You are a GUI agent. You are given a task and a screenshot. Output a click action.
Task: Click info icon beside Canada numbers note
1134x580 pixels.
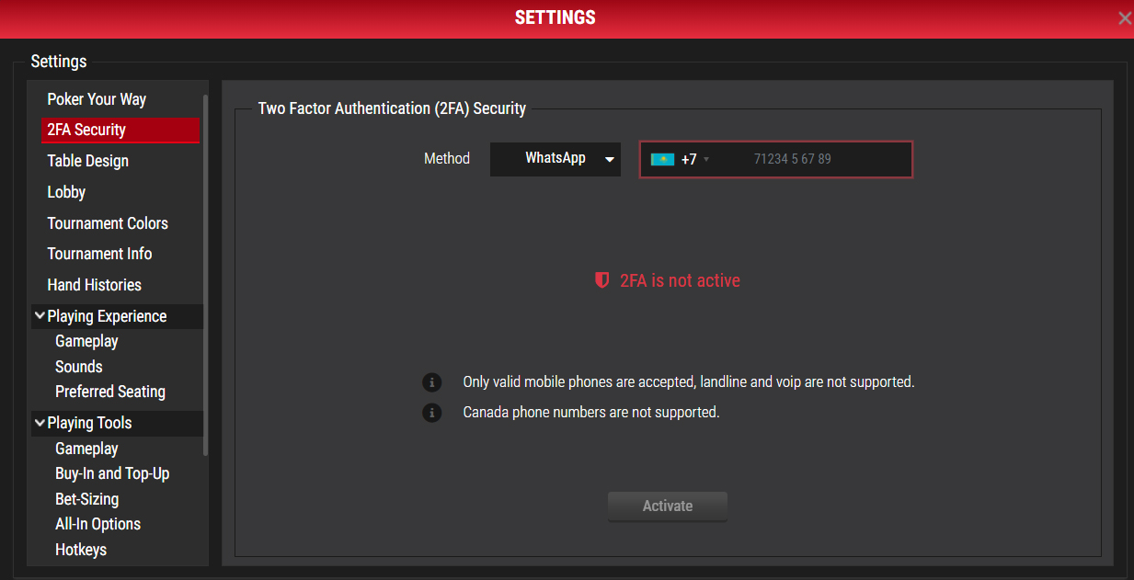coord(431,413)
